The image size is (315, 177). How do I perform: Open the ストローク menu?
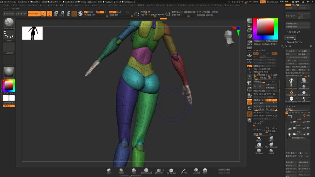[171, 5]
